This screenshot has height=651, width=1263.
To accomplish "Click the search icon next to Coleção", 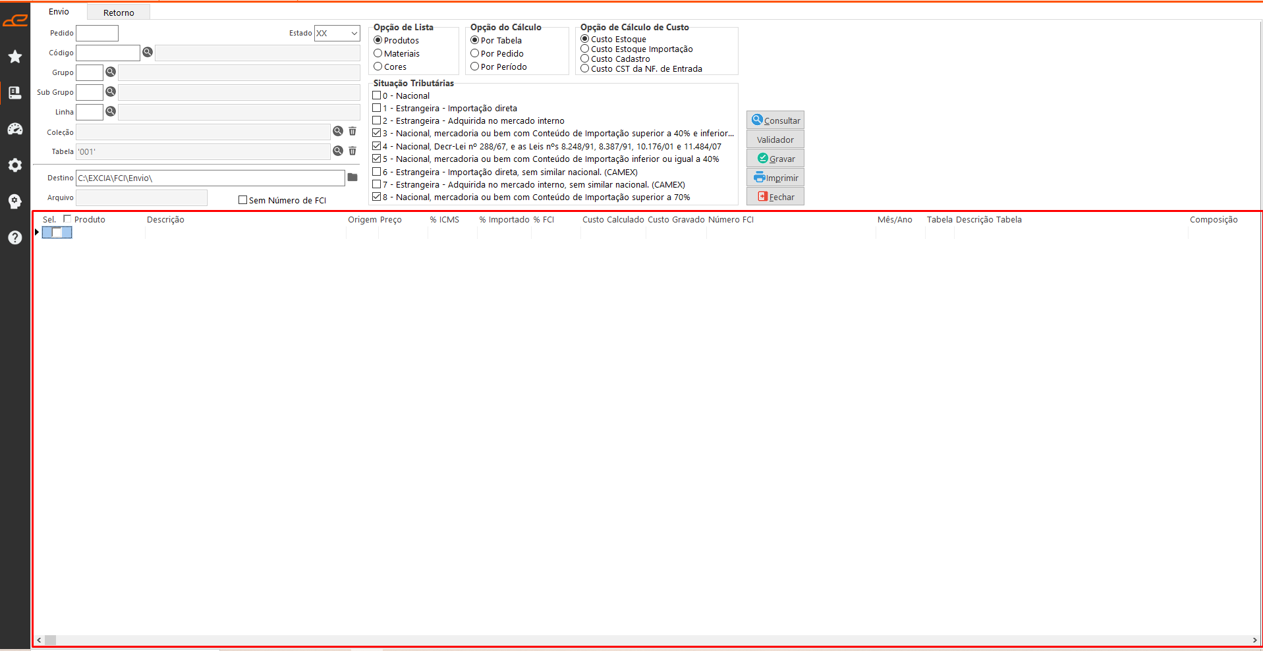I will (x=338, y=132).
